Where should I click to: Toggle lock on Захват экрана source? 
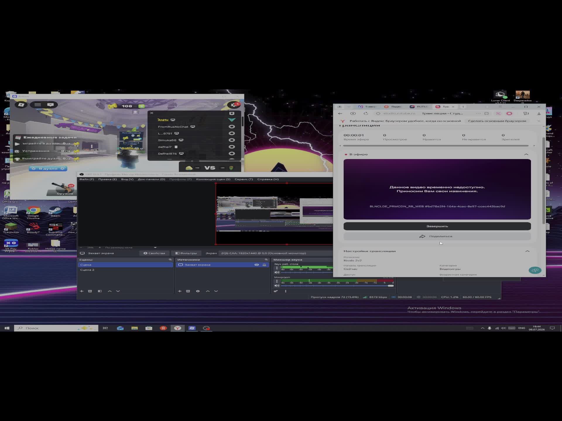(264, 265)
